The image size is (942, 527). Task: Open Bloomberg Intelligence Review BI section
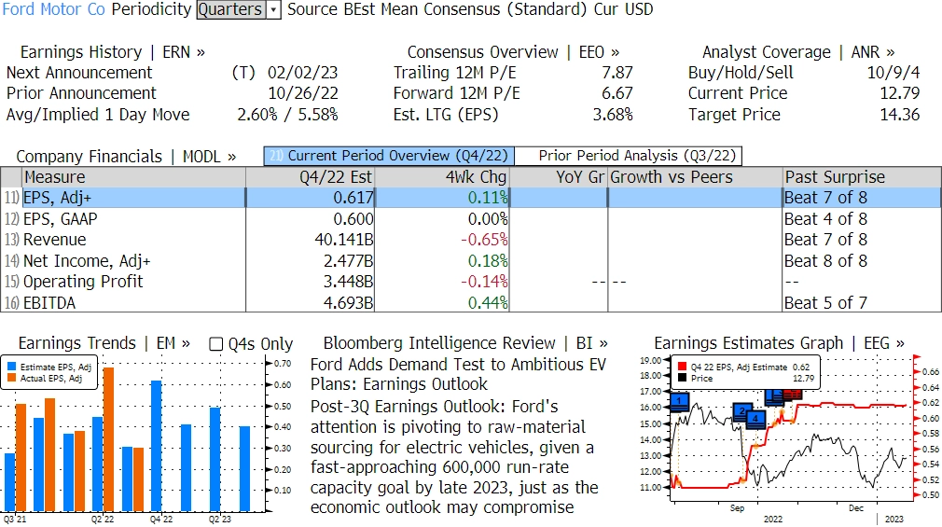[465, 343]
